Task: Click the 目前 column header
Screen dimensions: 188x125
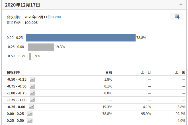Action: click(109, 72)
